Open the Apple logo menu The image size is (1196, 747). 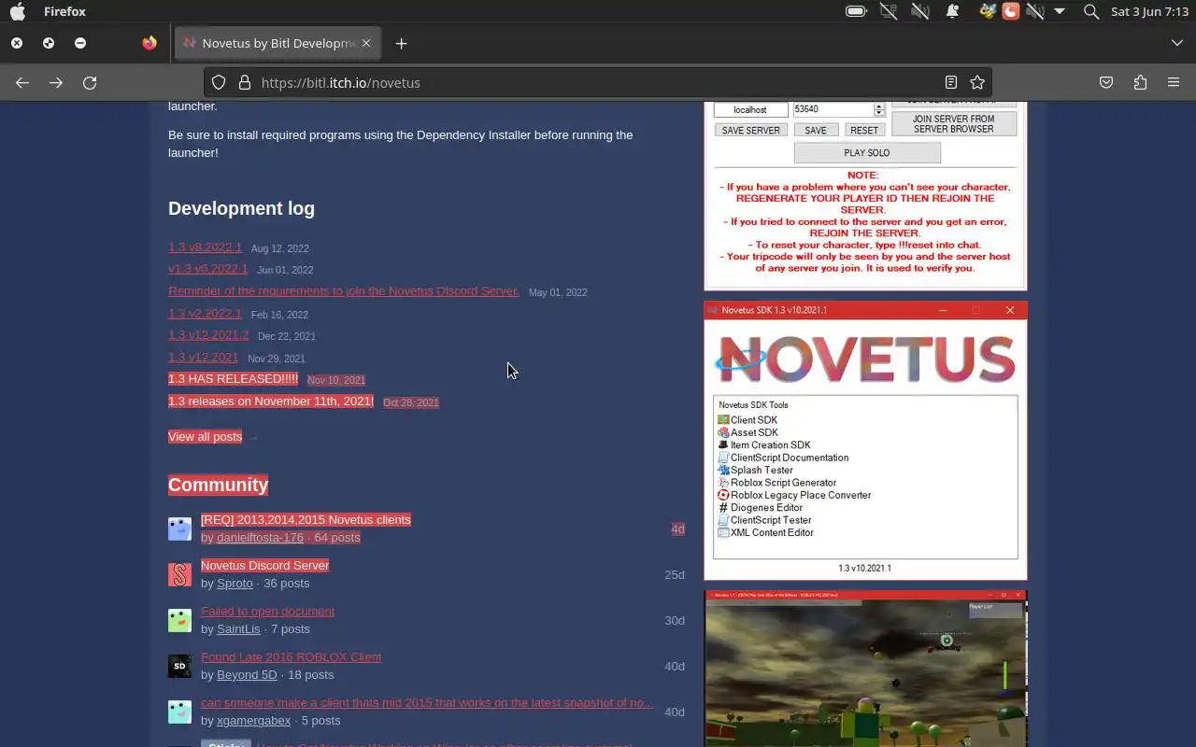pyautogui.click(x=17, y=11)
